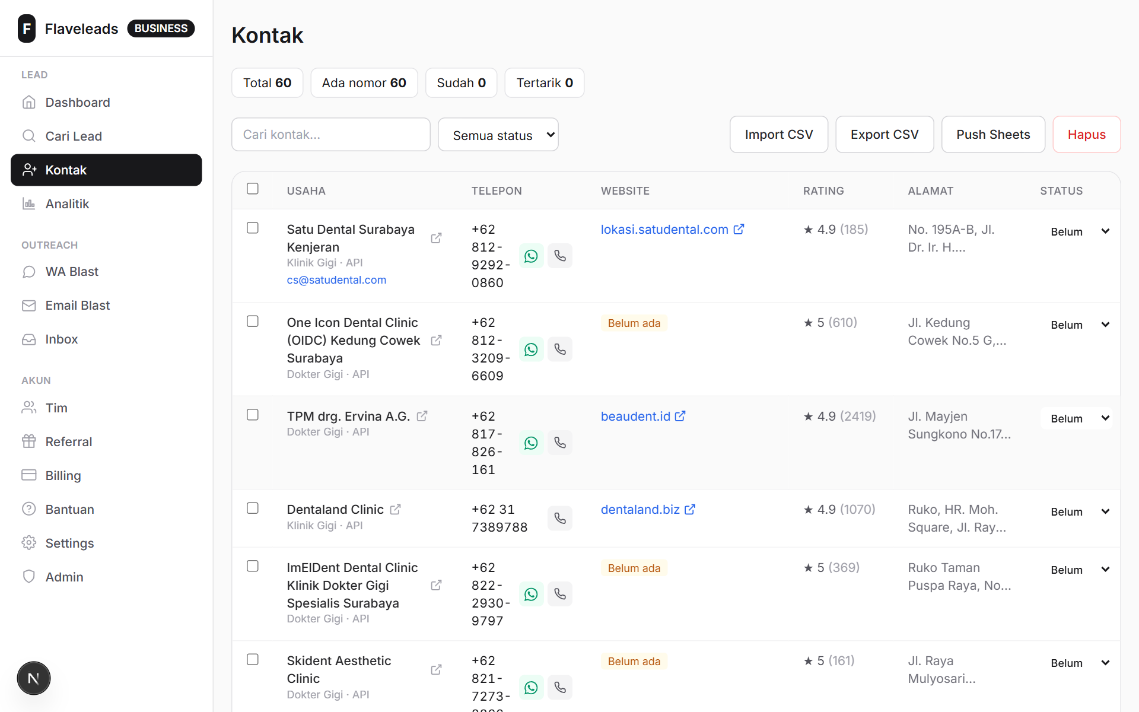Click the RATING column header
Image resolution: width=1139 pixels, height=712 pixels.
tap(823, 190)
